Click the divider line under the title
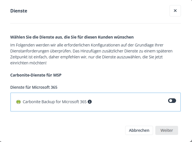Viewport: 192px width, 142px height. (96, 23)
